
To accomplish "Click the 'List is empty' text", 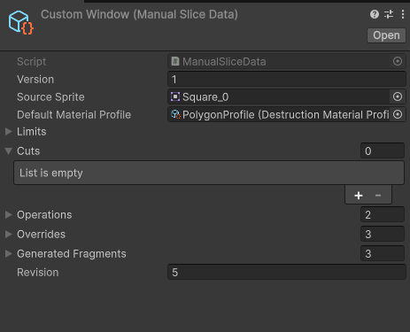I will click(51, 173).
